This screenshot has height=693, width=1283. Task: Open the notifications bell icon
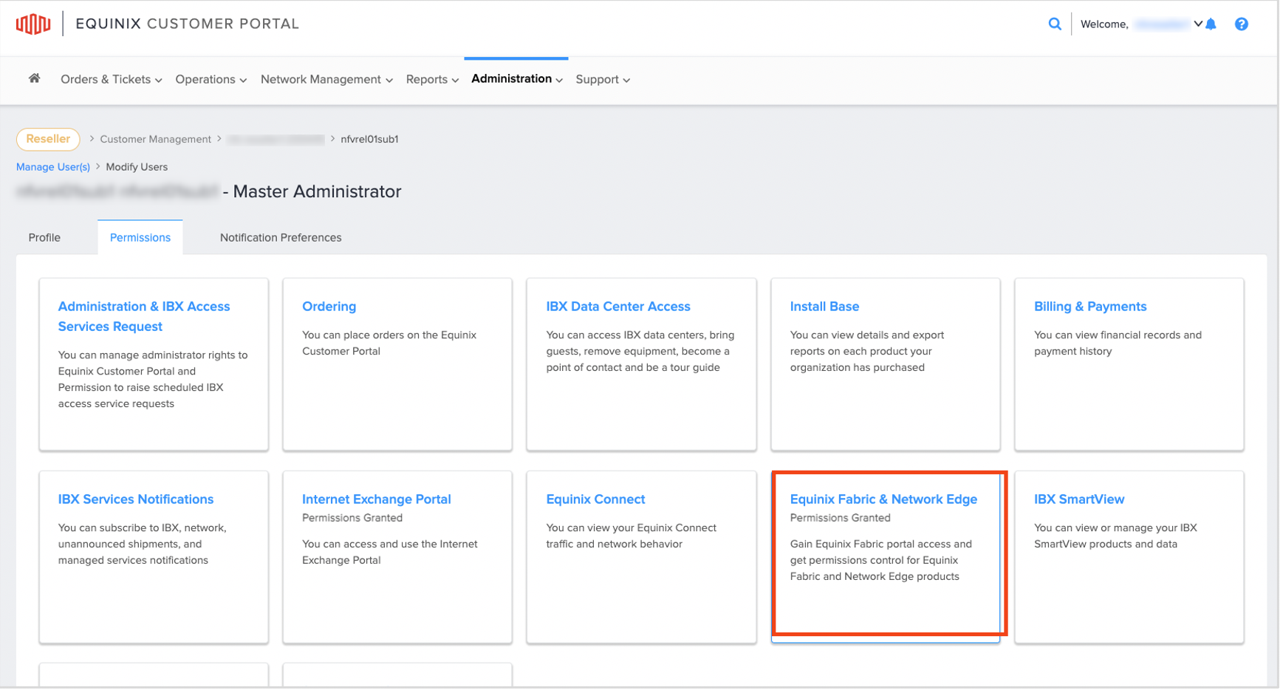tap(1211, 24)
